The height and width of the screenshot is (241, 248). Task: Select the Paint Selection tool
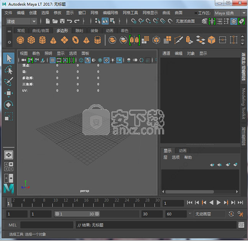coord(8,81)
